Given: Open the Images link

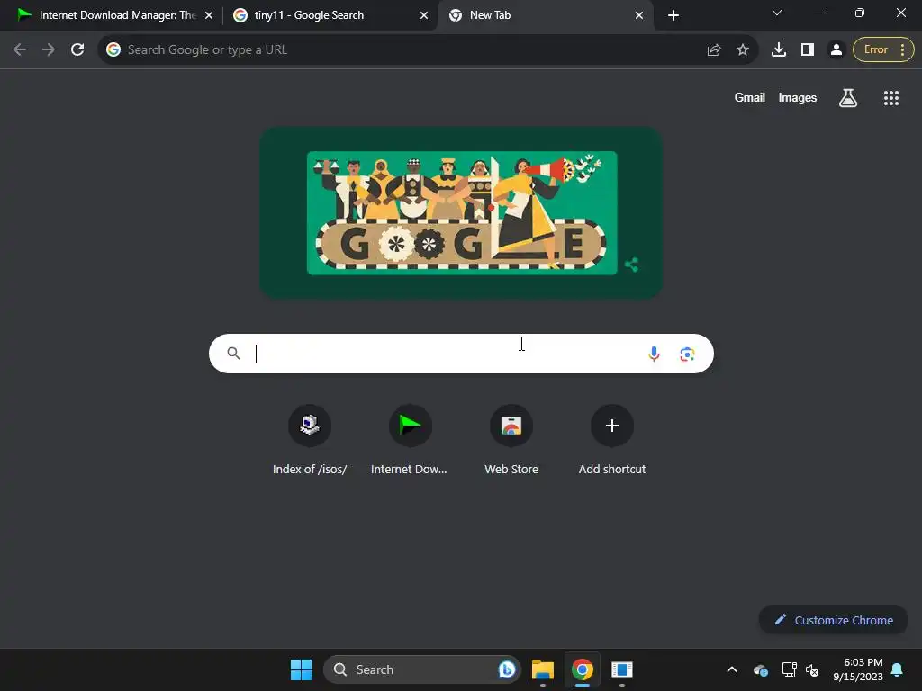Looking at the screenshot, I should tap(798, 98).
